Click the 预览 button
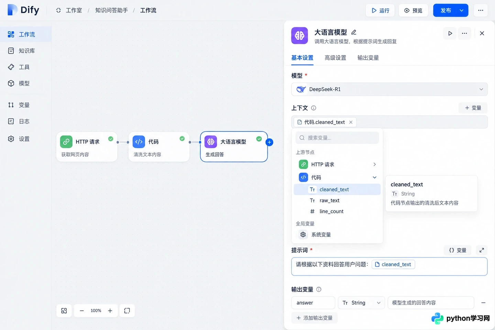The image size is (495, 330). pyautogui.click(x=413, y=10)
